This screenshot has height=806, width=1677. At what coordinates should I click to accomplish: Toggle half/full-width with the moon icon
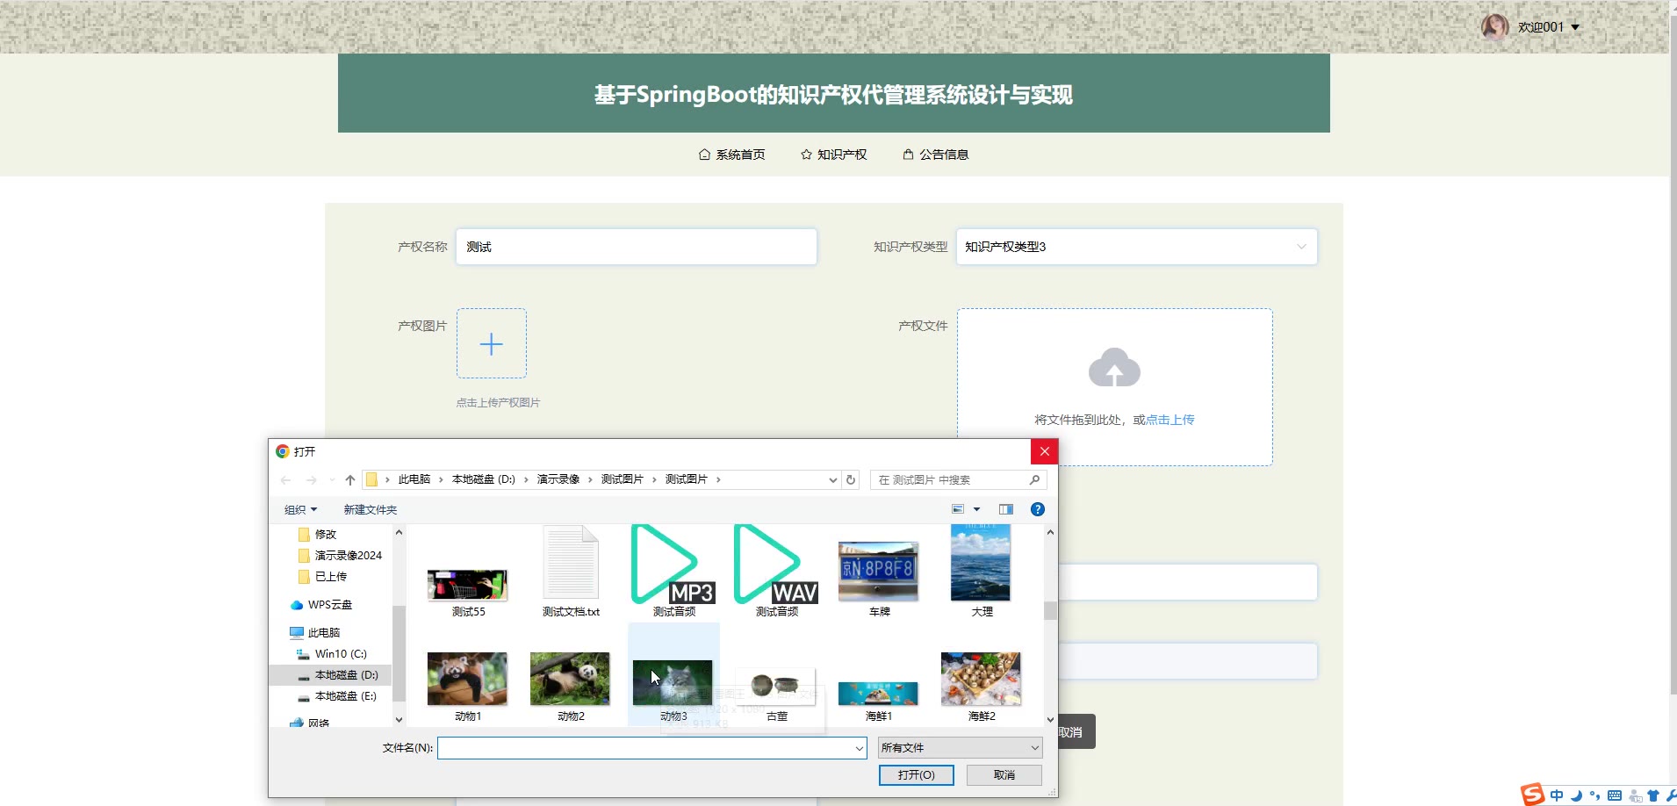point(1576,795)
